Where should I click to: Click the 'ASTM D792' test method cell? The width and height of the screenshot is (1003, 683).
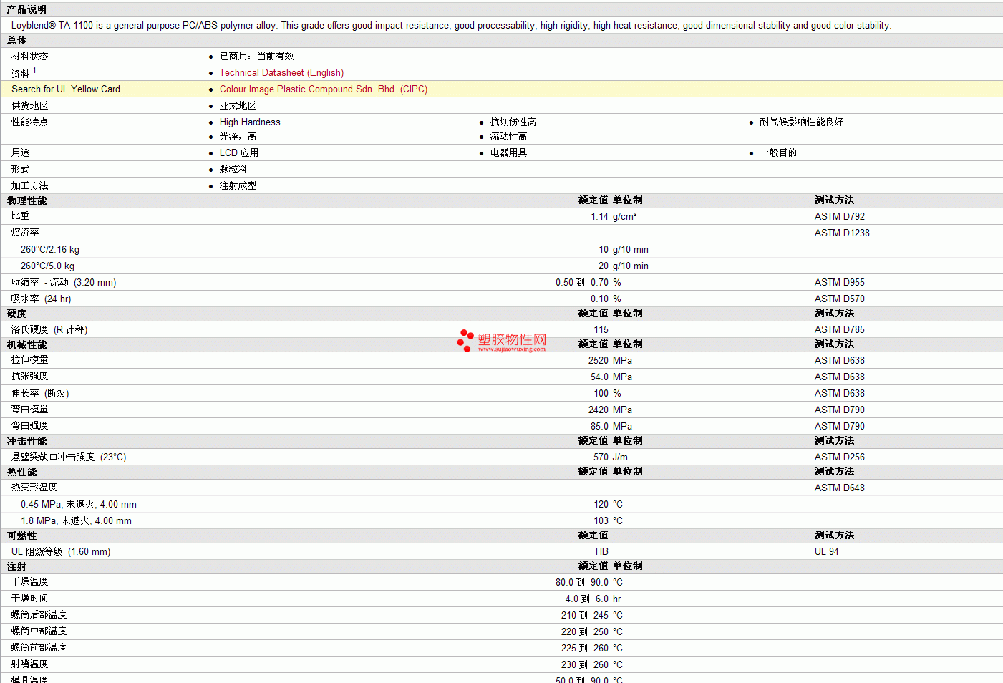[x=840, y=217]
